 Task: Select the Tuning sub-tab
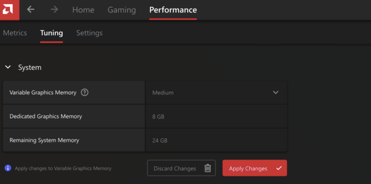(52, 33)
